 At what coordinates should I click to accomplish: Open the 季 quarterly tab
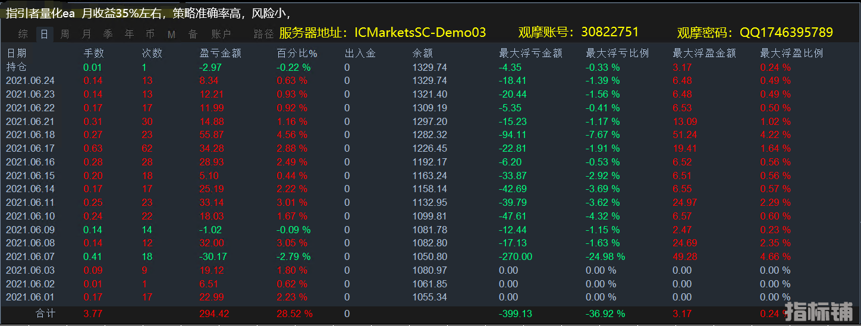[x=108, y=35]
